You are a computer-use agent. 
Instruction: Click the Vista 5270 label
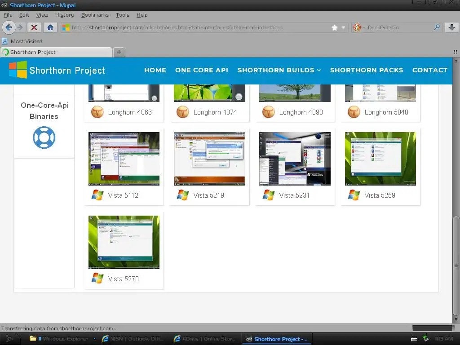coord(123,279)
